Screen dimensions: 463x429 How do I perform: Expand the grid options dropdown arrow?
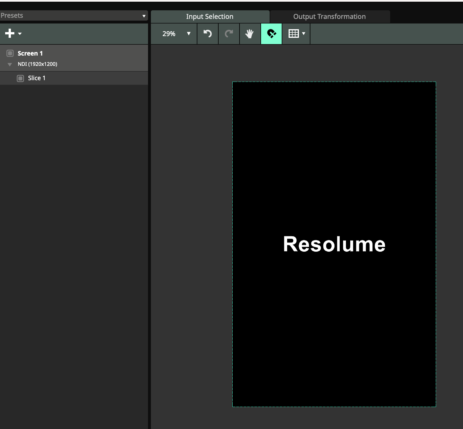[304, 34]
